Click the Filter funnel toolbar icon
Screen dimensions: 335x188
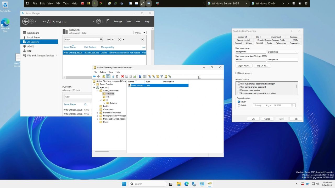tap(162, 76)
